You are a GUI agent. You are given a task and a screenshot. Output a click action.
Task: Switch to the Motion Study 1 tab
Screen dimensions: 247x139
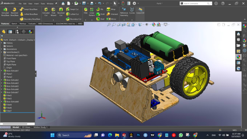[x=40, y=127]
